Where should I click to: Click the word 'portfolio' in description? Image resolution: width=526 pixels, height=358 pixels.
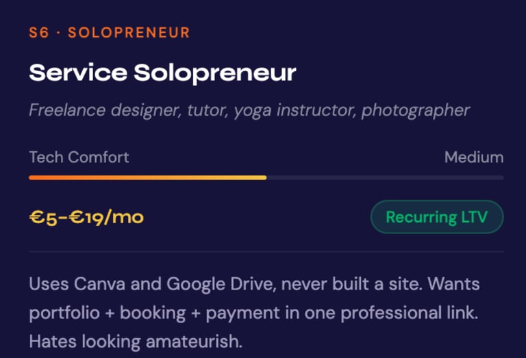pos(64,314)
